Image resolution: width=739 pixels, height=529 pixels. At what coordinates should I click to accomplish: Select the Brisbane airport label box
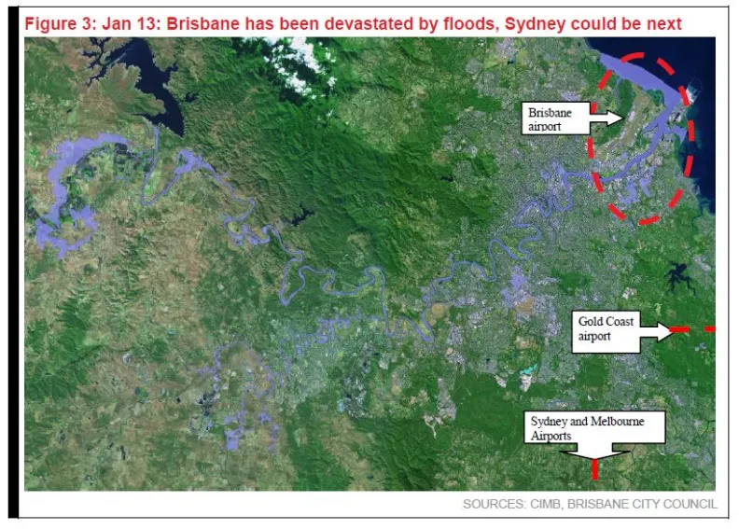[x=552, y=118]
